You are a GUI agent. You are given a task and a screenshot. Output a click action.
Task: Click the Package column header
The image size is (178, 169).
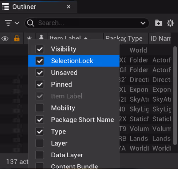tap(115, 38)
